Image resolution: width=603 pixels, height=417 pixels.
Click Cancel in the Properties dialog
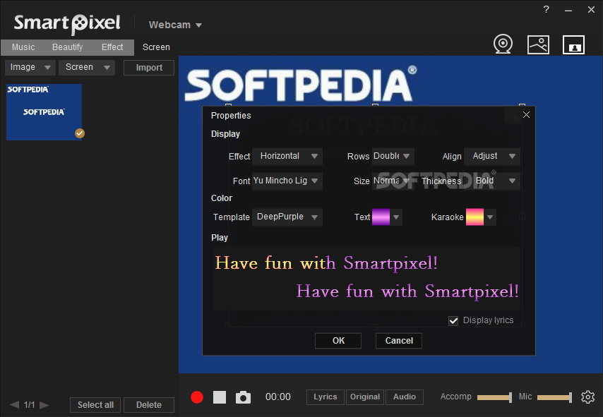399,341
